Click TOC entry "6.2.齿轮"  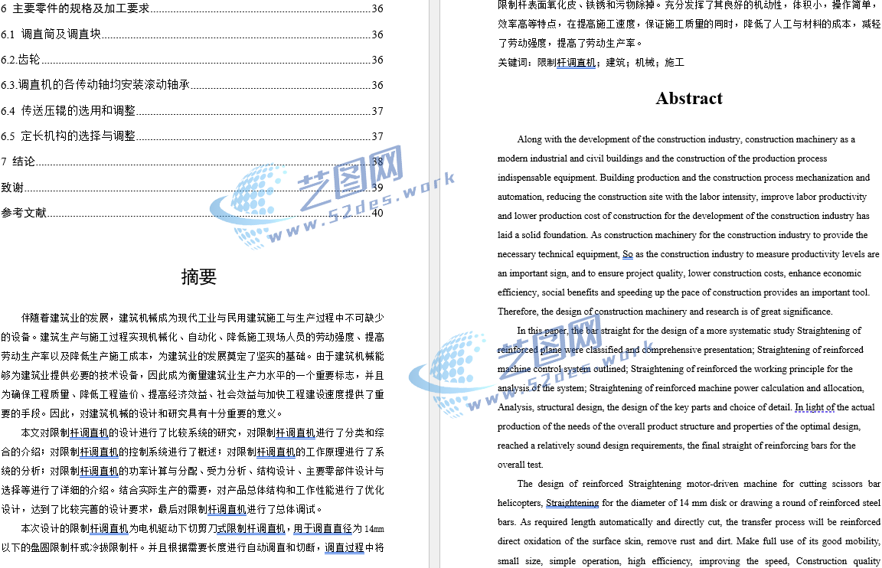(192, 59)
